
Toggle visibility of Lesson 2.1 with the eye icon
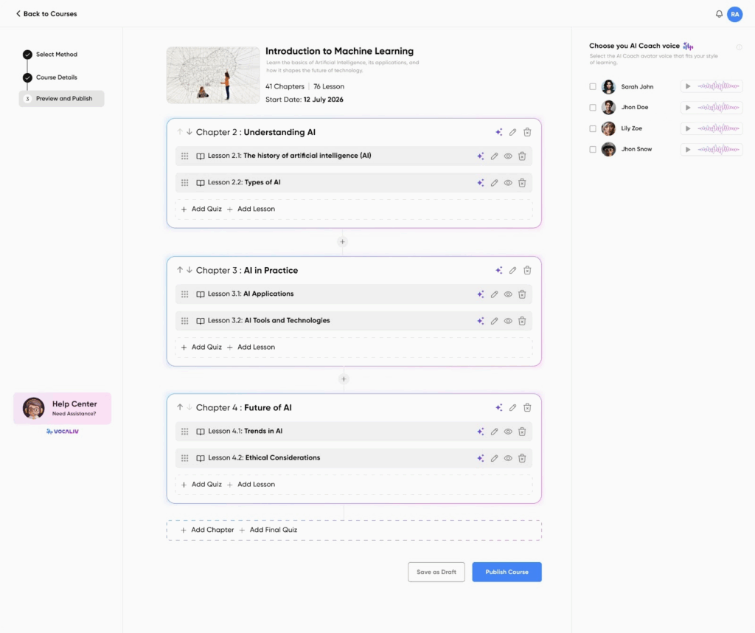tap(508, 156)
